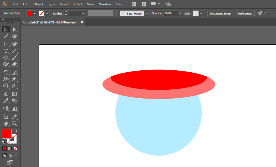
Task: Select the Ellipse tool
Action: point(6,58)
